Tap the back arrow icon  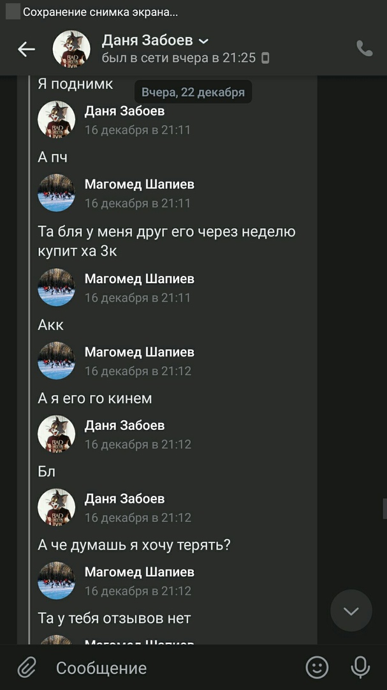(x=26, y=49)
